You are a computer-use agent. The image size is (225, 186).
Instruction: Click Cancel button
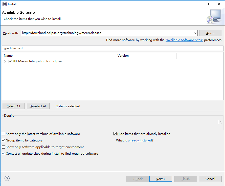point(210,179)
